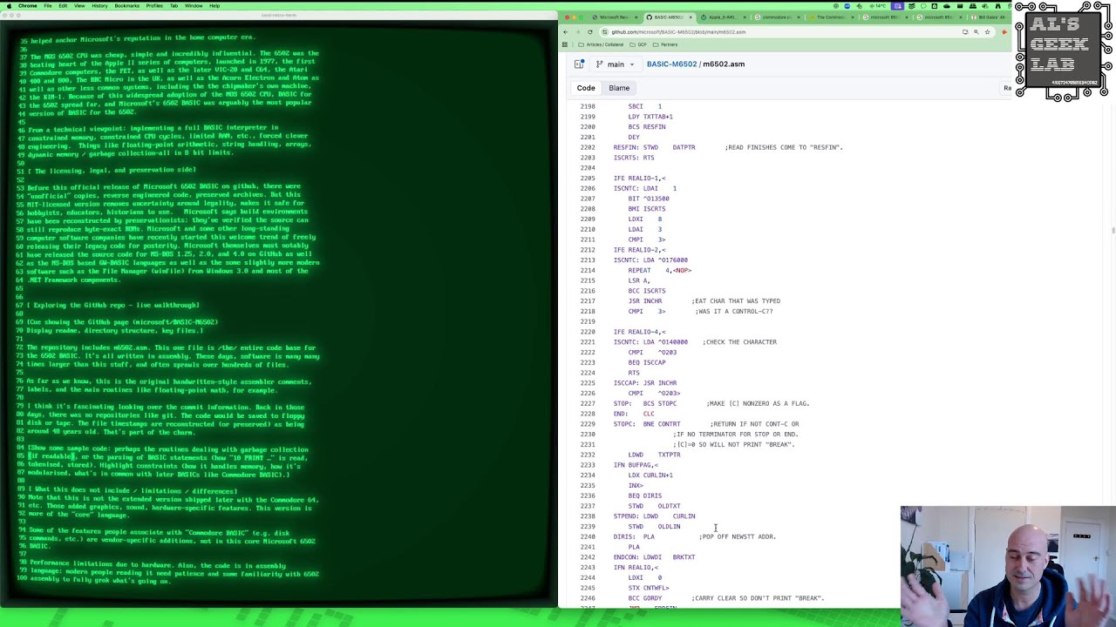Open the History menu

point(99,5)
